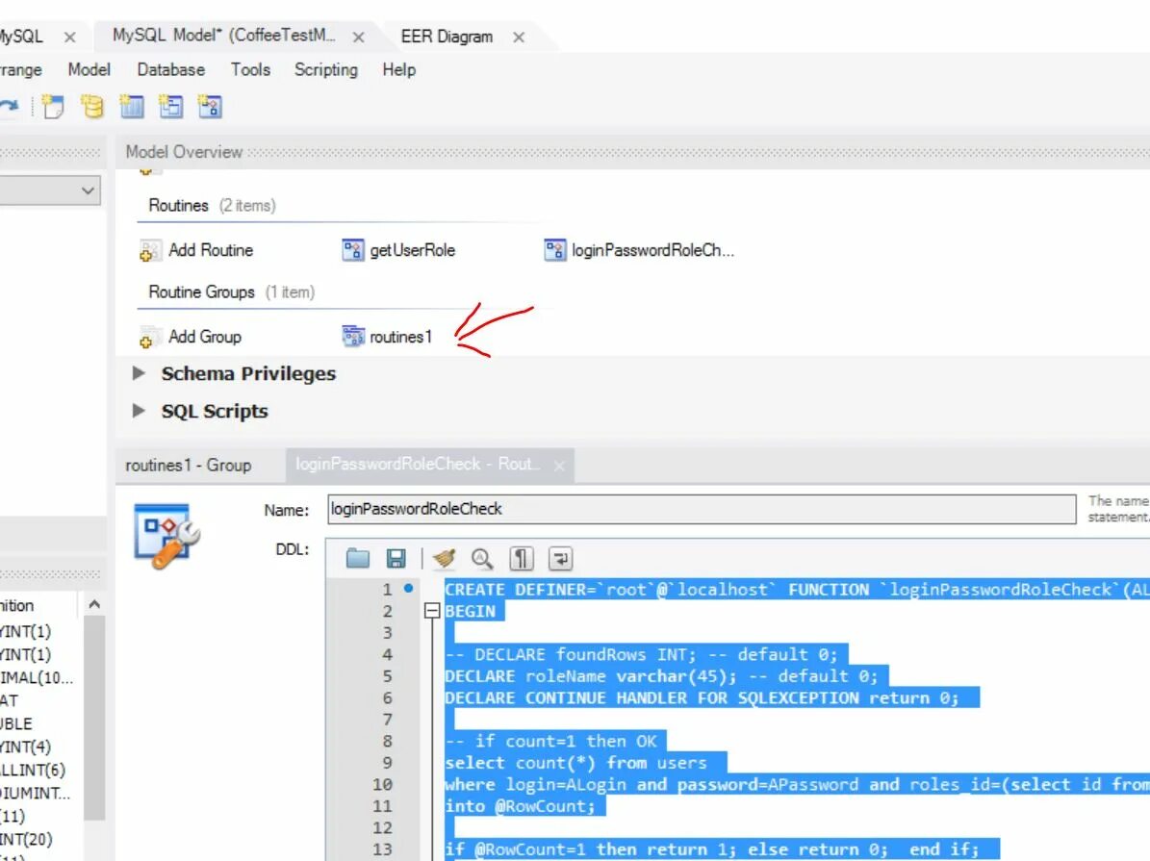Close the MySQL tab

69,38
